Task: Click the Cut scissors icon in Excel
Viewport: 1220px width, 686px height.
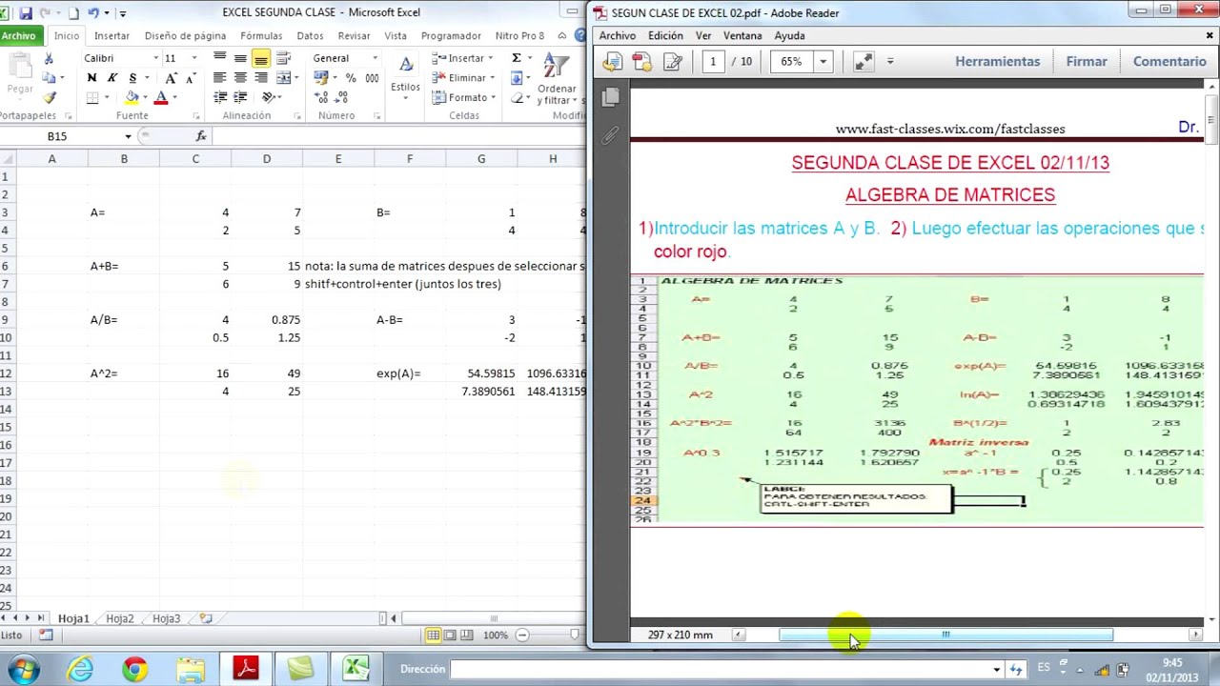Action: click(x=49, y=58)
